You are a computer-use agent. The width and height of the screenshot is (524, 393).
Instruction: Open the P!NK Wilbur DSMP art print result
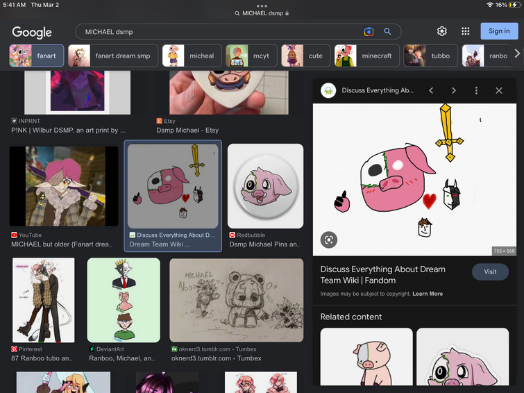pyautogui.click(x=69, y=130)
